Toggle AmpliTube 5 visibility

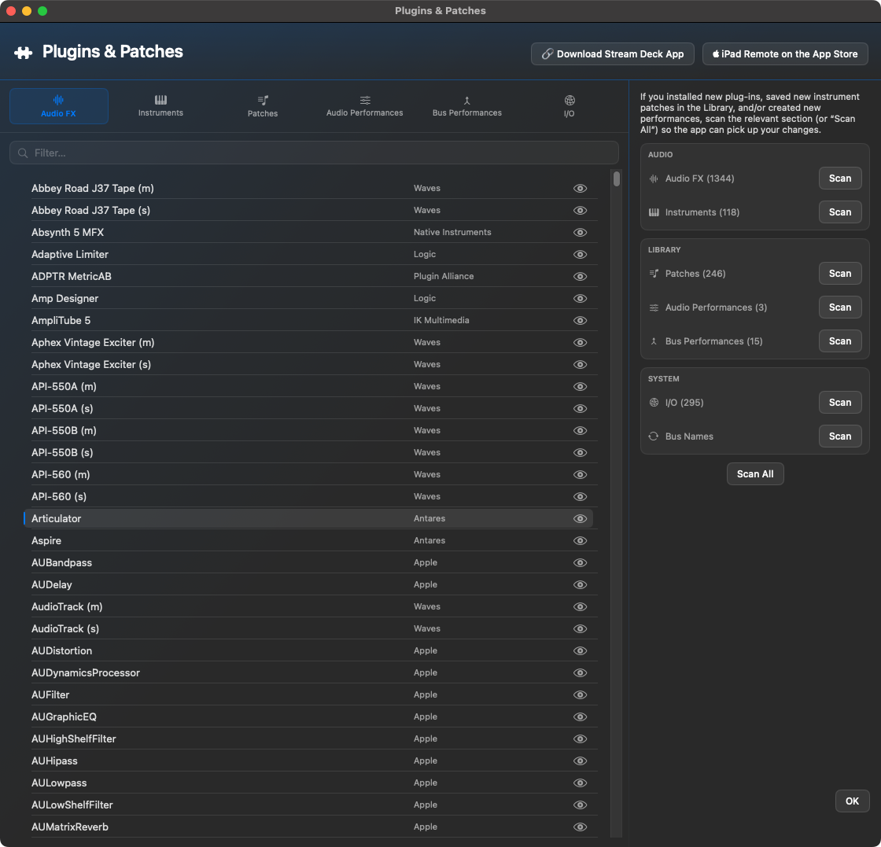point(580,321)
